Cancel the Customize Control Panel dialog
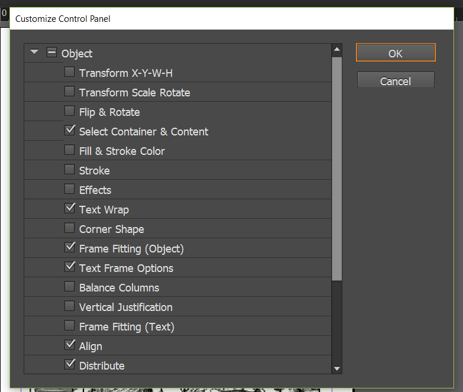Viewport: 463px width, 392px height. [396, 80]
